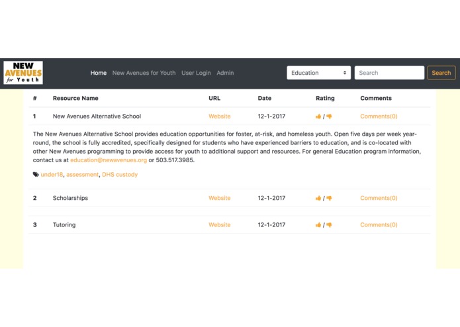Select the New Avenues Alternative School row name
Viewport: 460px width, 327px height.
97,116
